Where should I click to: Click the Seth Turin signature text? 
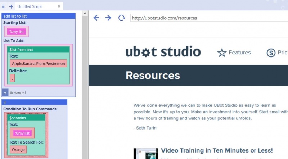pyautogui.click(x=145, y=128)
